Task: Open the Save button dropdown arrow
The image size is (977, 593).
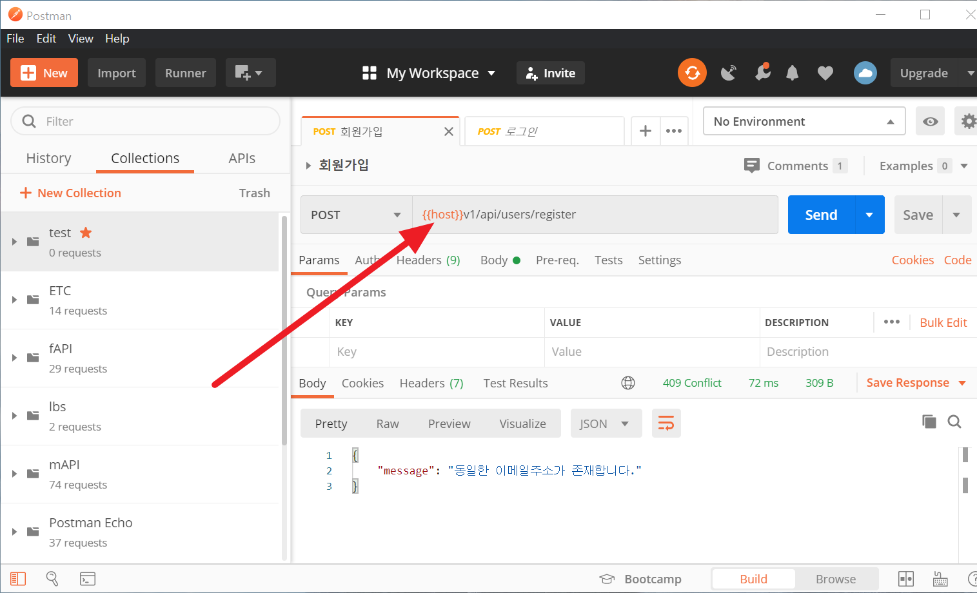Action: (956, 215)
